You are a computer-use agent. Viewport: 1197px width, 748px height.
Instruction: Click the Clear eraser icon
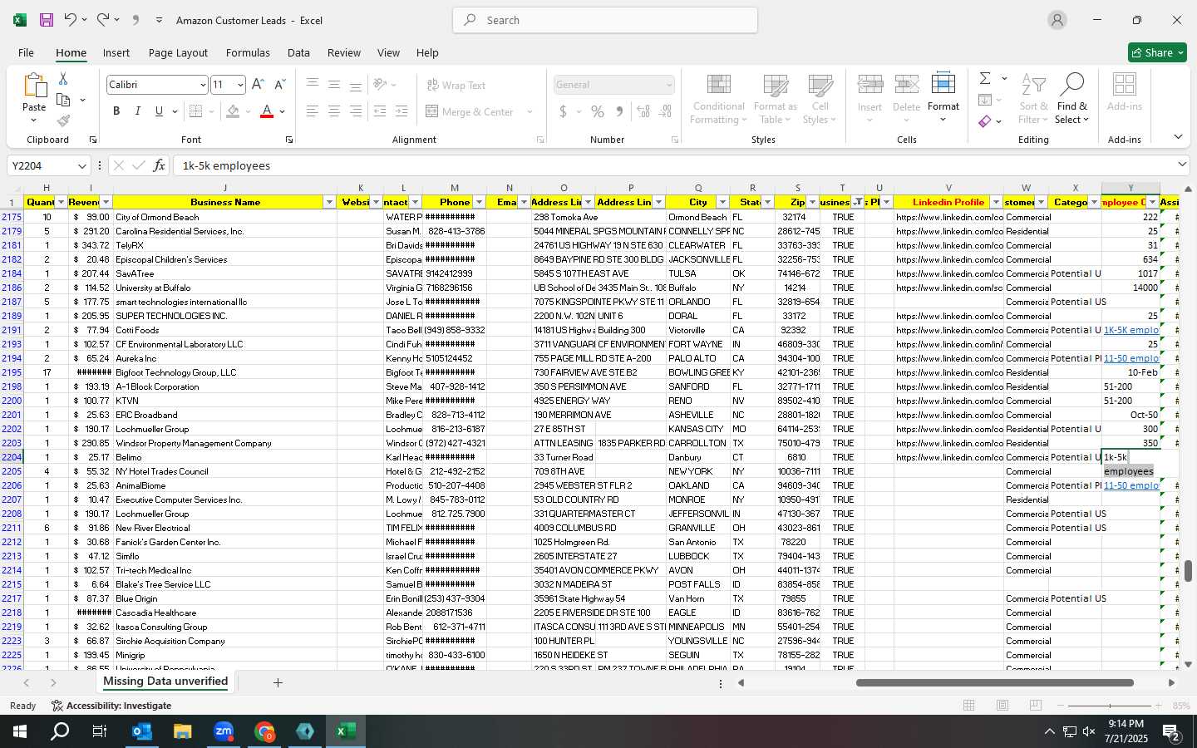tap(985, 122)
